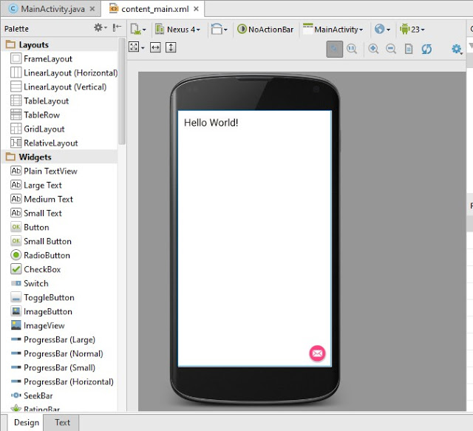Select LinearLayout (Horizontal) in palette
Screen dimensions: 473x431
click(64, 72)
